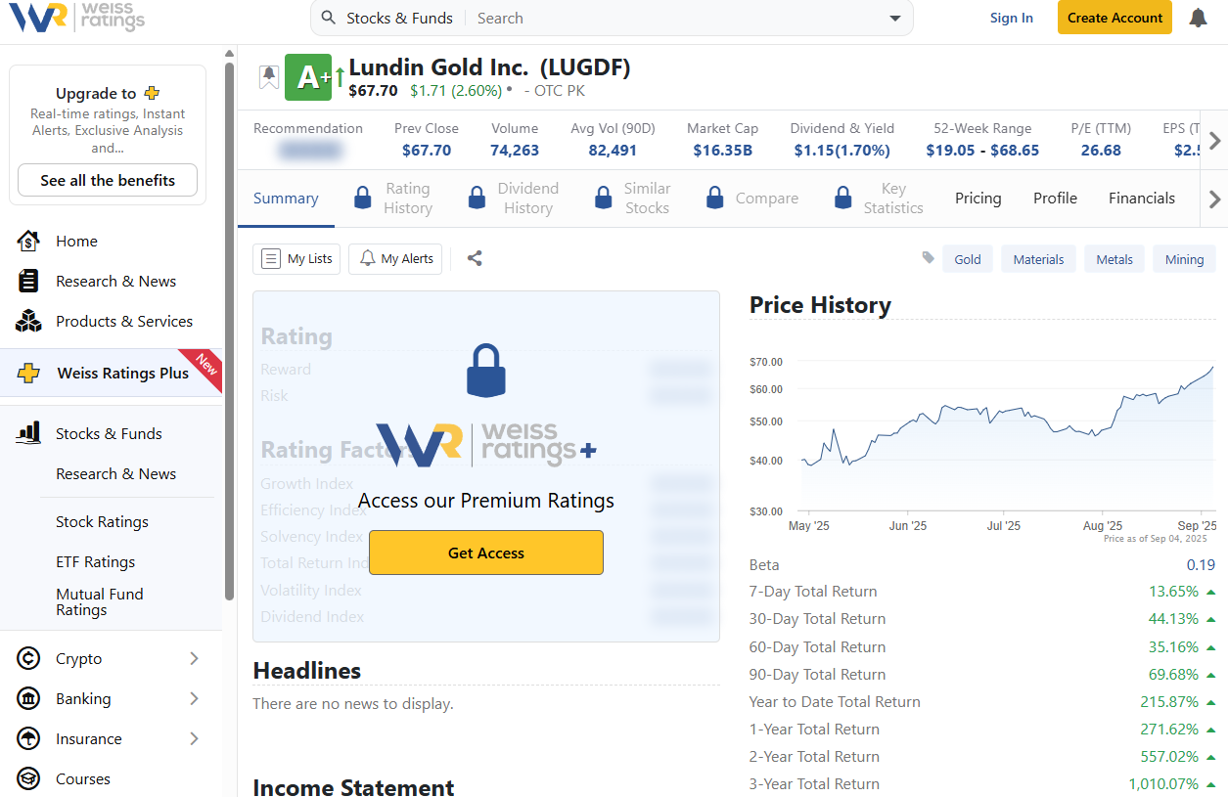Image resolution: width=1228 pixels, height=797 pixels.
Task: Click the Crypto coin icon
Action: pyautogui.click(x=28, y=658)
